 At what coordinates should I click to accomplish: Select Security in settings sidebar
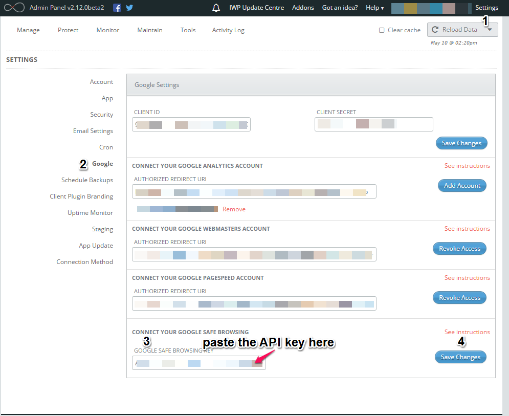click(x=102, y=115)
